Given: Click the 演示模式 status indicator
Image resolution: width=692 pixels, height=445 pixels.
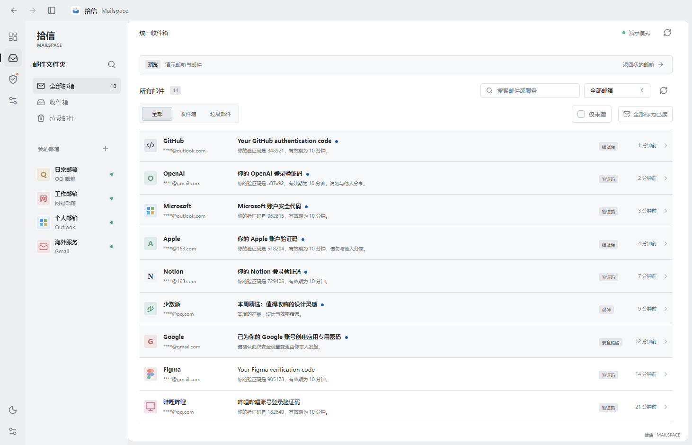Looking at the screenshot, I should tap(636, 33).
